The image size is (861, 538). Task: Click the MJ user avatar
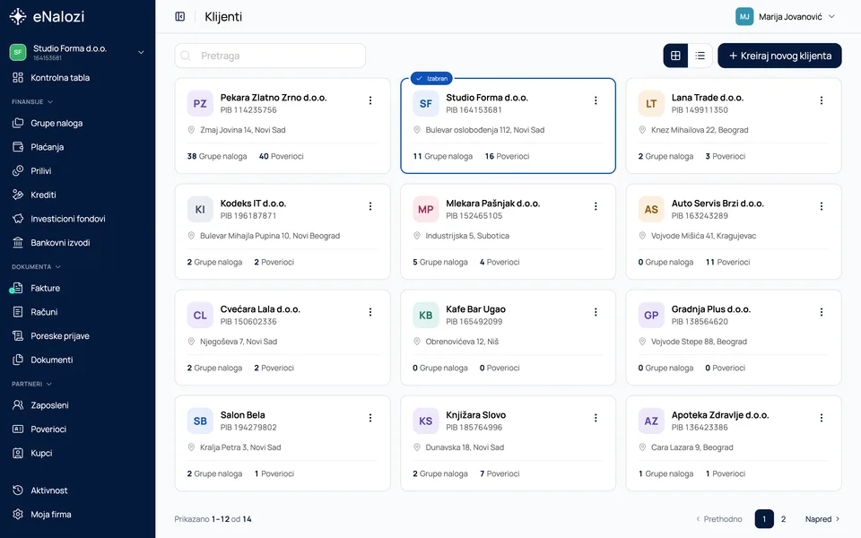[x=744, y=16]
